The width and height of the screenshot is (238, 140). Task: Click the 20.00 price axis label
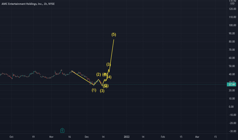click(x=232, y=91)
